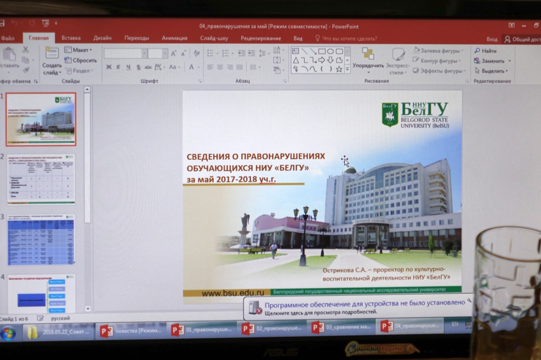Click increase font size icon
The width and height of the screenshot is (541, 360).
point(174,53)
